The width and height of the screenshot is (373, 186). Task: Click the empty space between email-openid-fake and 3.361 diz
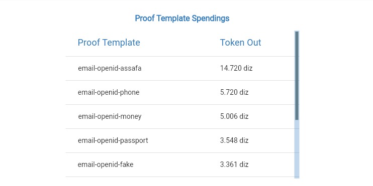pyautogui.click(x=176, y=164)
